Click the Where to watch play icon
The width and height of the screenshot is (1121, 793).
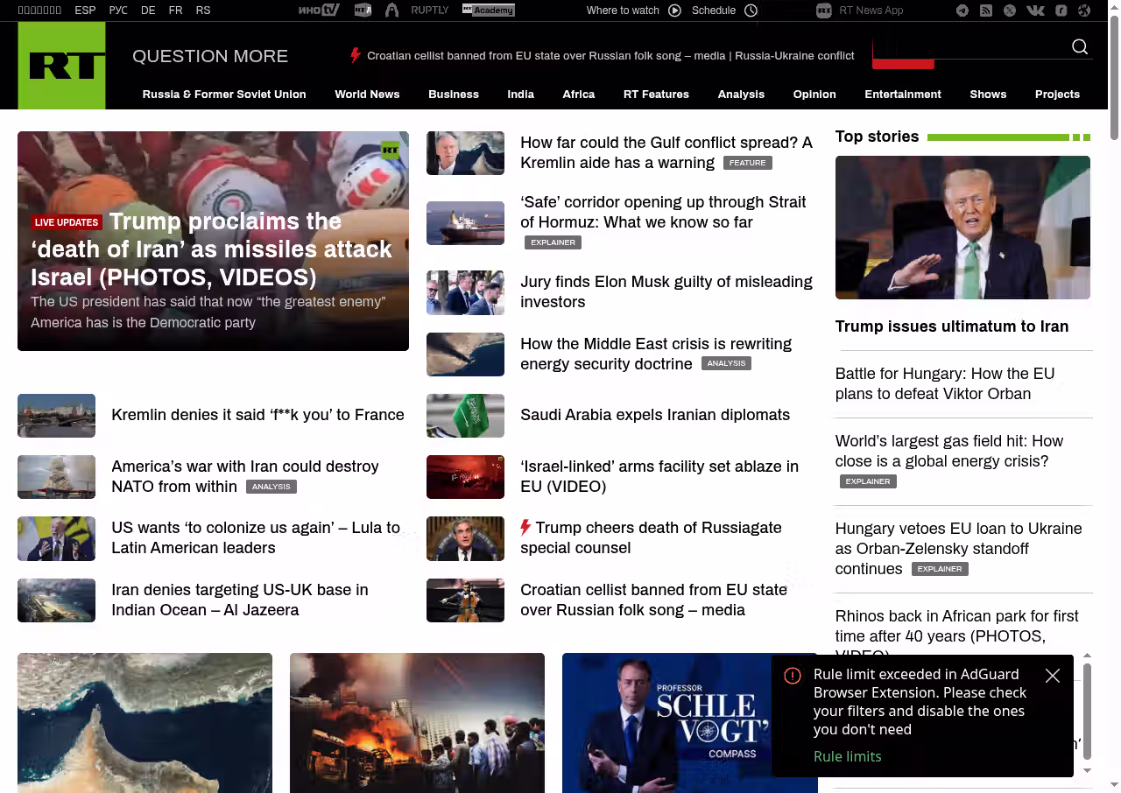click(x=674, y=11)
